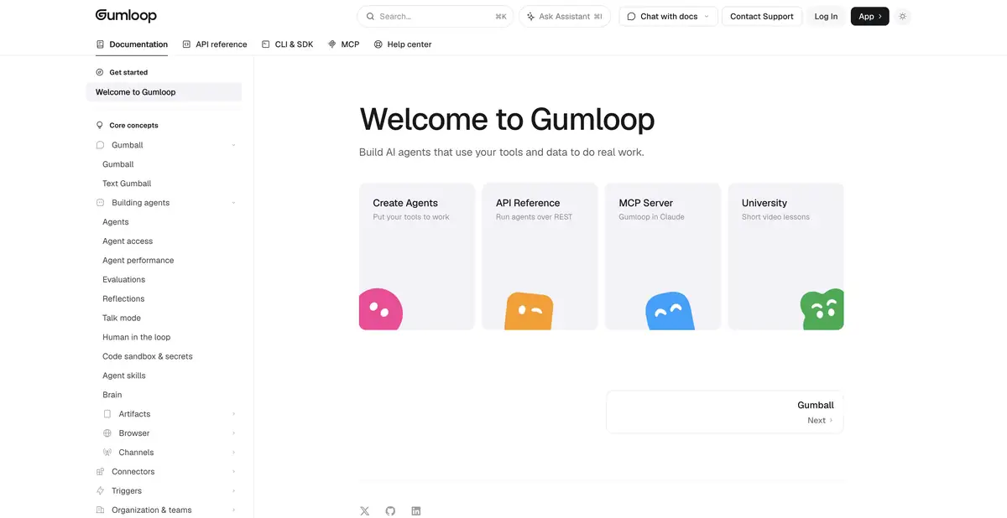Open the MCP Server card title

(646, 203)
